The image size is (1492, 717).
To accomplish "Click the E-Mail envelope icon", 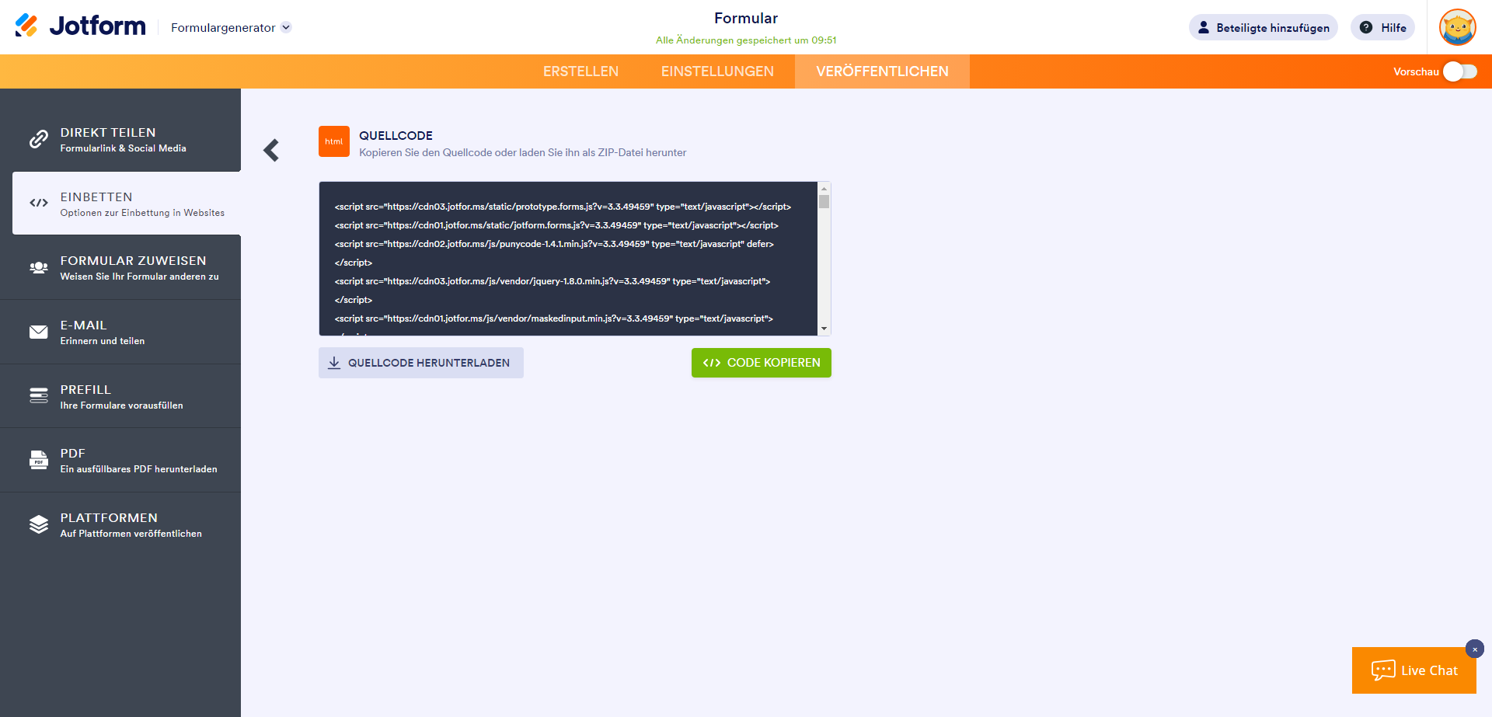I will point(39,332).
